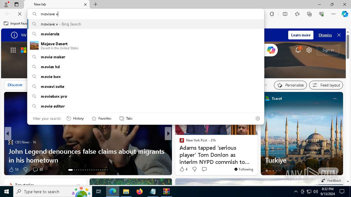Filter search by History

point(75,118)
